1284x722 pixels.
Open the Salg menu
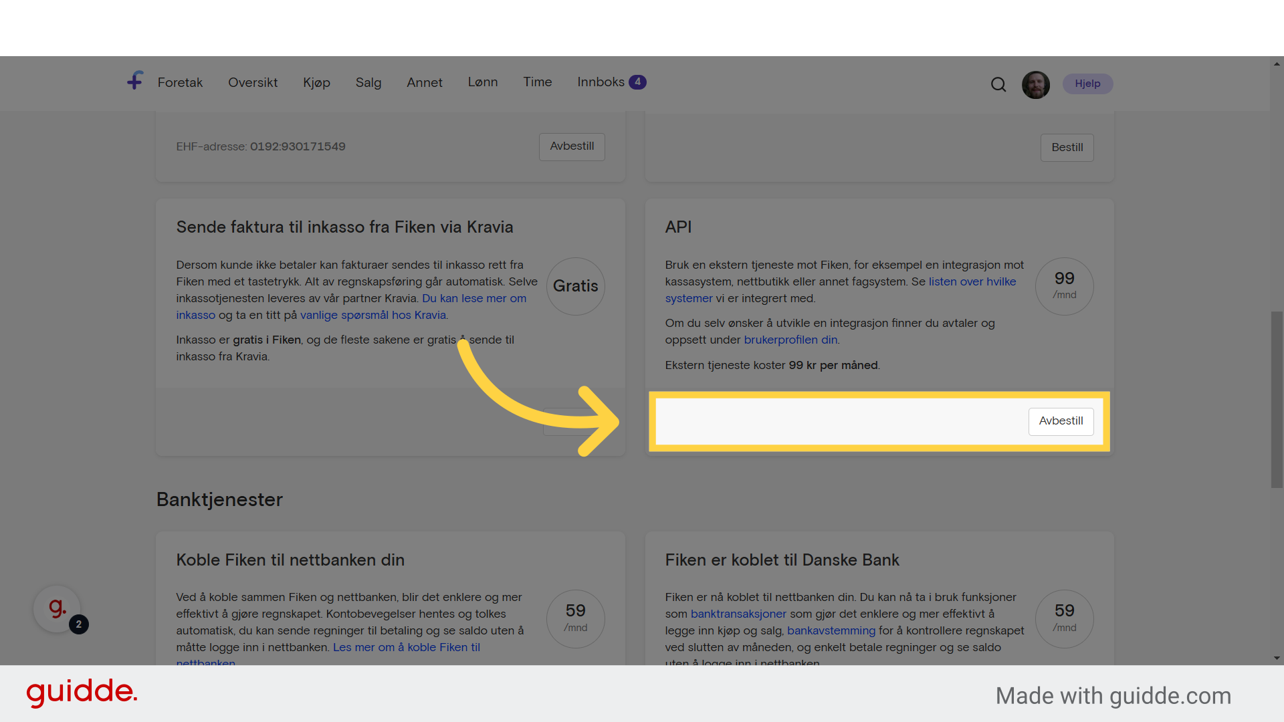tap(368, 82)
